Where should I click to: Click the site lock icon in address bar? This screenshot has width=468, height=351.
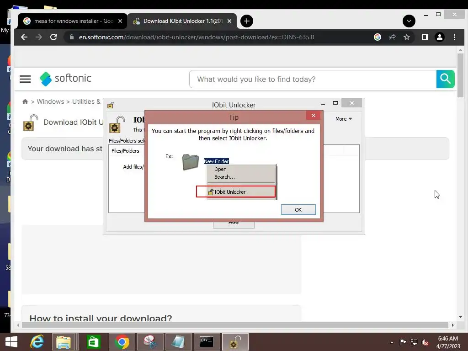71,37
